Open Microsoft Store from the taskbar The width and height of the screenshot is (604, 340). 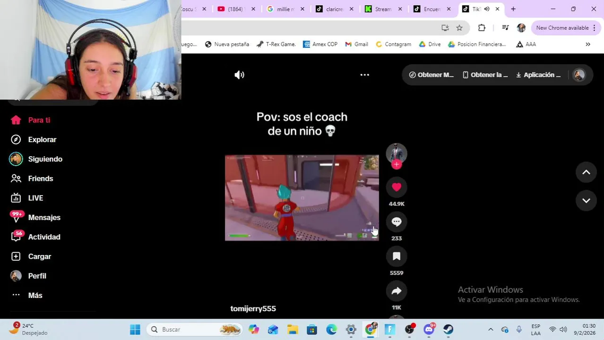point(312,329)
